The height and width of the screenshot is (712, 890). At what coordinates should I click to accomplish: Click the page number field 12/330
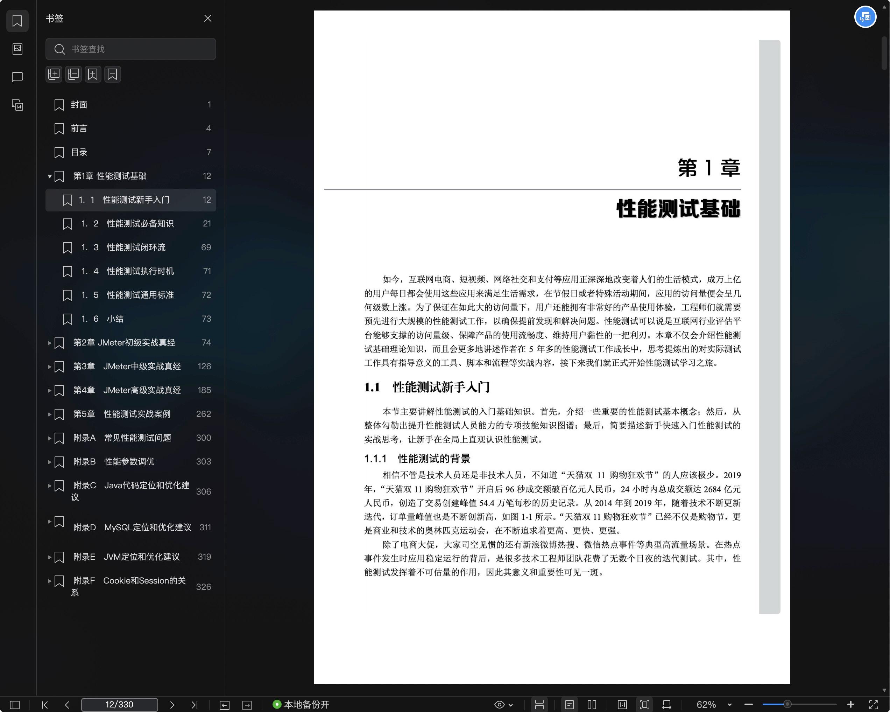pos(119,705)
